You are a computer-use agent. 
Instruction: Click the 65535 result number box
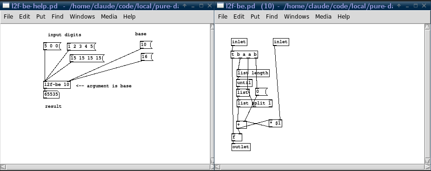coord(51,95)
